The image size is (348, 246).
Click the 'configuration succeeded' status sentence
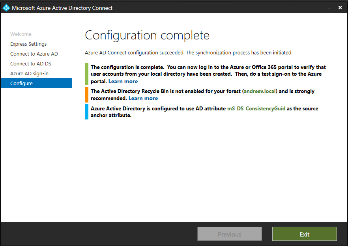point(189,53)
